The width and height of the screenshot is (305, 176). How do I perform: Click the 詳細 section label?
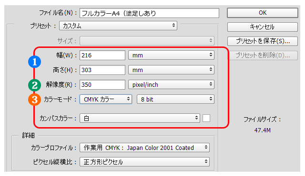(28, 135)
